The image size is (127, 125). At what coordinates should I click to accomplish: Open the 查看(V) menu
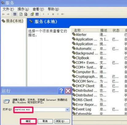pos(38,9)
